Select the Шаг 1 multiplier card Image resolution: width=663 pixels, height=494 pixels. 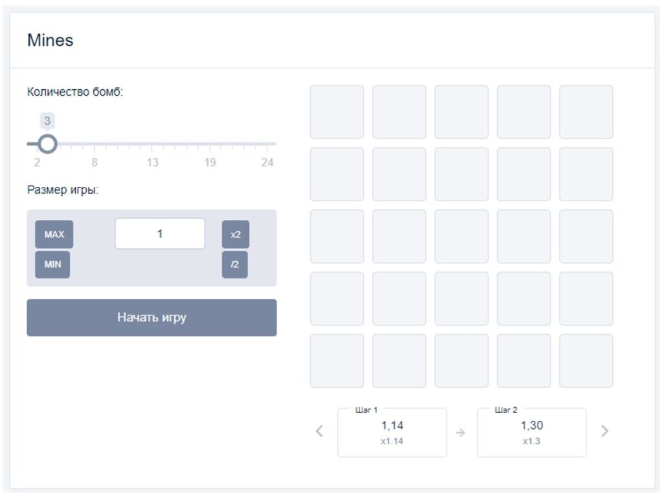pyautogui.click(x=392, y=433)
